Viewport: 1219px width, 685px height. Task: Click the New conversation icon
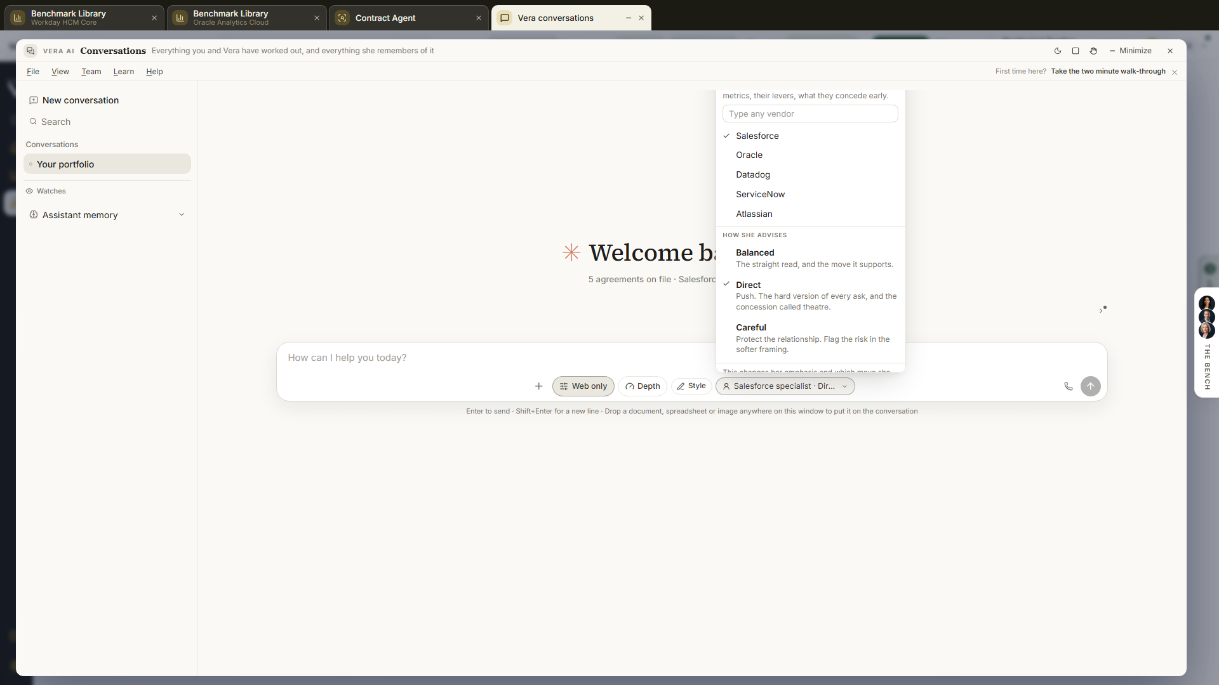pos(34,100)
